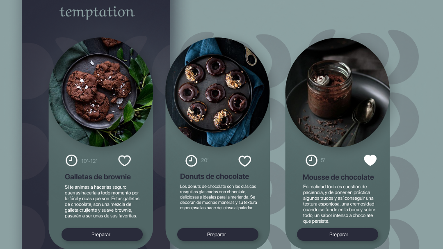Click the 5' preparation time label
Viewport: 443px width, 249px height.
click(x=323, y=160)
